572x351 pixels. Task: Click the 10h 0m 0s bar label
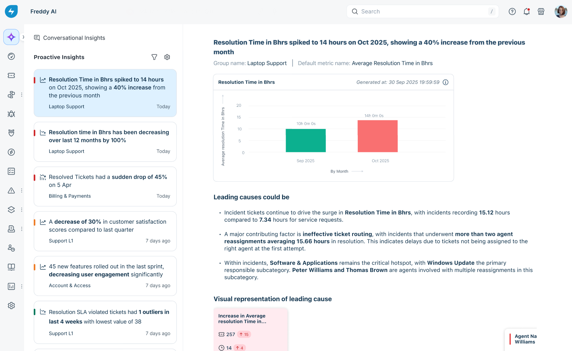pyautogui.click(x=306, y=124)
